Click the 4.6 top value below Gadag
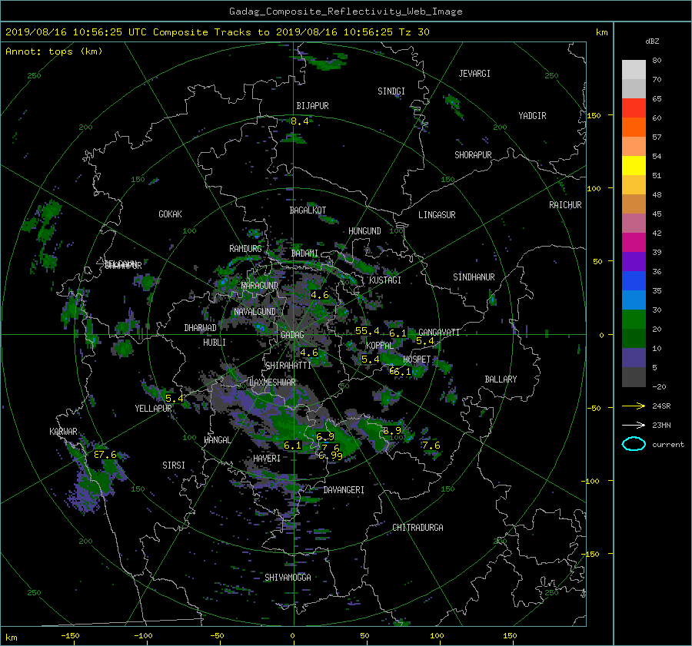 pos(308,353)
